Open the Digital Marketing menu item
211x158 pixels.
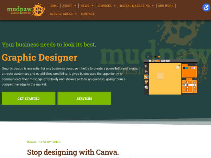pyautogui.click(x=135, y=6)
